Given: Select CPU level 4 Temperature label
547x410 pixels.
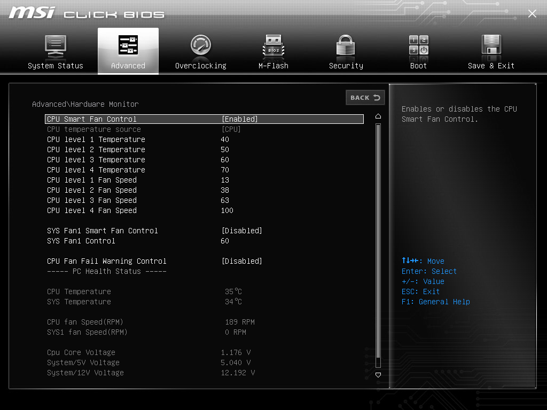Looking at the screenshot, I should click(96, 170).
